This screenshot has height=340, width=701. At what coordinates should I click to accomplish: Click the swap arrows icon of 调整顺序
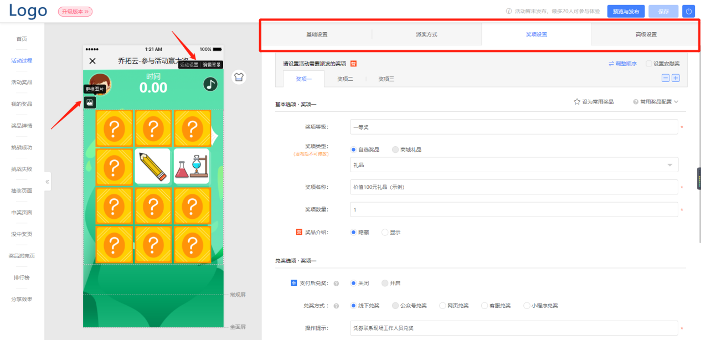point(611,64)
